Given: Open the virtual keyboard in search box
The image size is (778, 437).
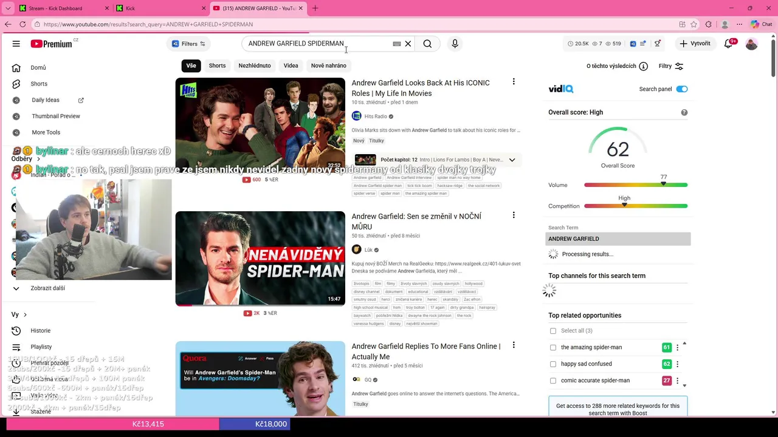Looking at the screenshot, I should 397,44.
